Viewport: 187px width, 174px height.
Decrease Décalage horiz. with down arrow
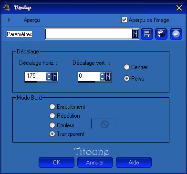tap(49, 79)
